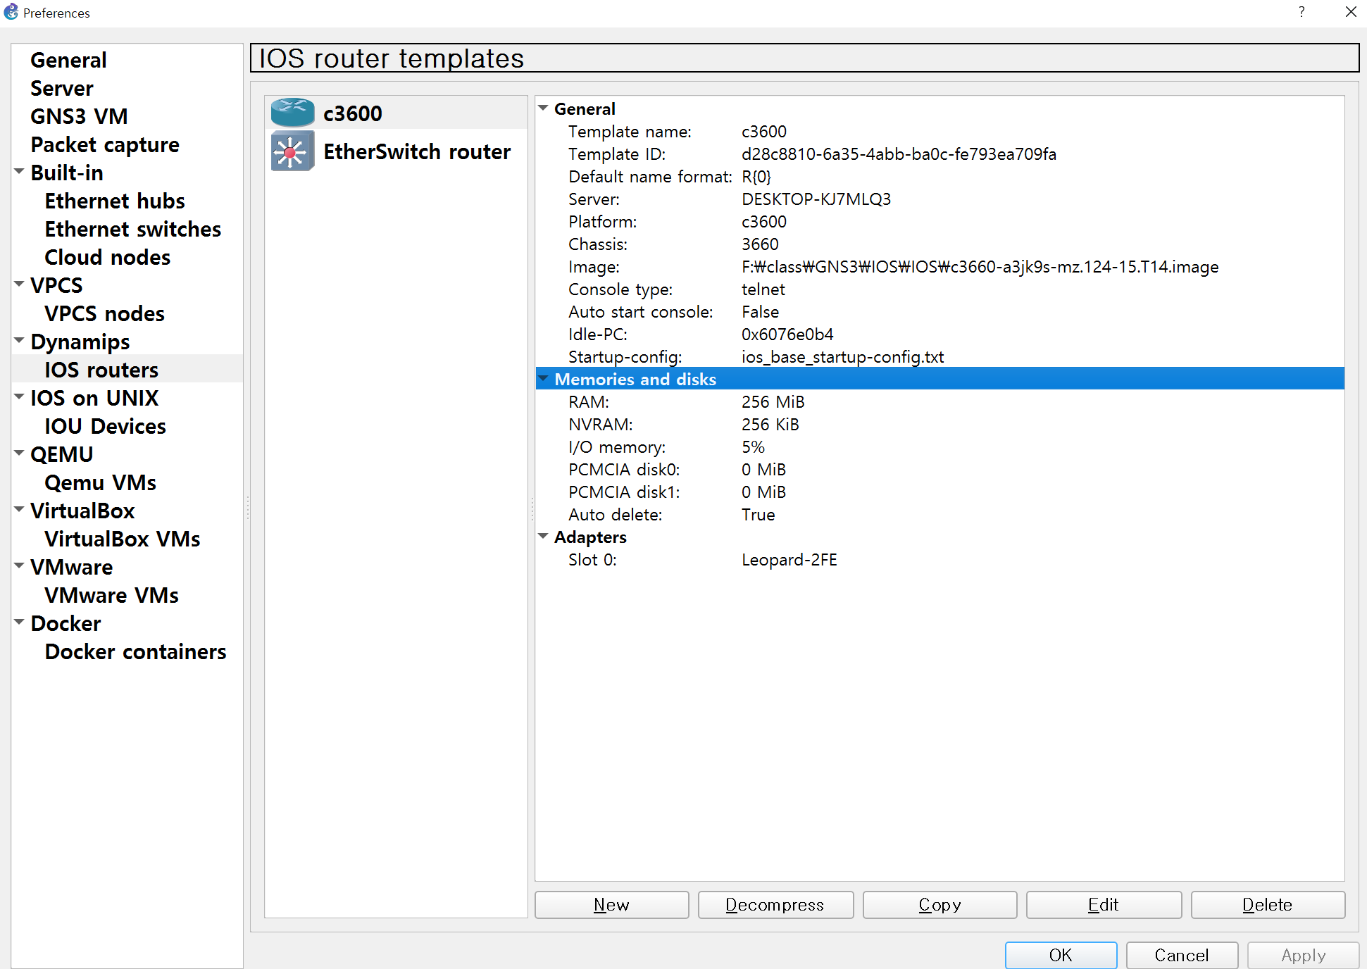
Task: Click the Edit template button
Action: tap(1103, 905)
